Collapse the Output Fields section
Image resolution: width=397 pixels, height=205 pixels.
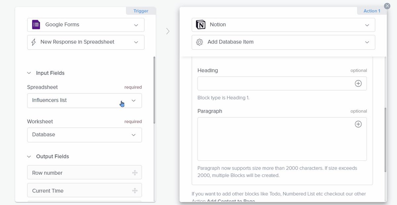[x=29, y=156]
